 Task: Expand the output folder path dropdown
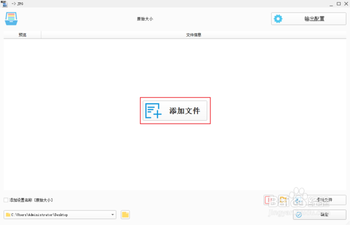click(113, 215)
